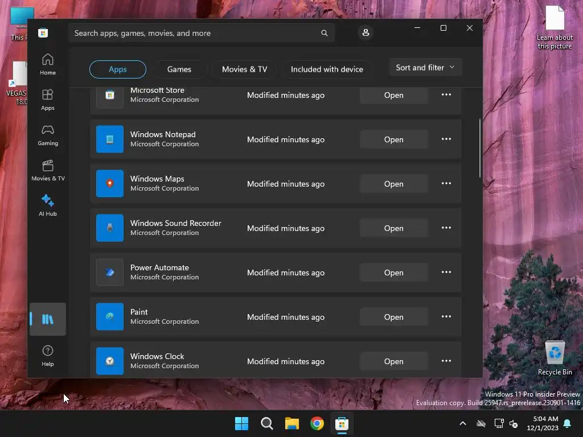Screen dimensions: 583x437
Task: Open Windows Maps with Open button
Action: 394,184
